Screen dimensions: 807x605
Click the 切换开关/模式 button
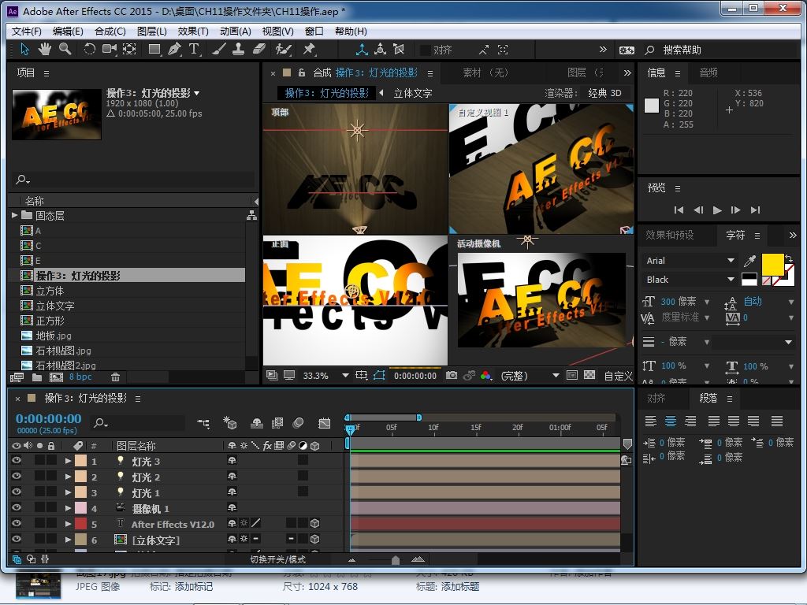tap(277, 559)
